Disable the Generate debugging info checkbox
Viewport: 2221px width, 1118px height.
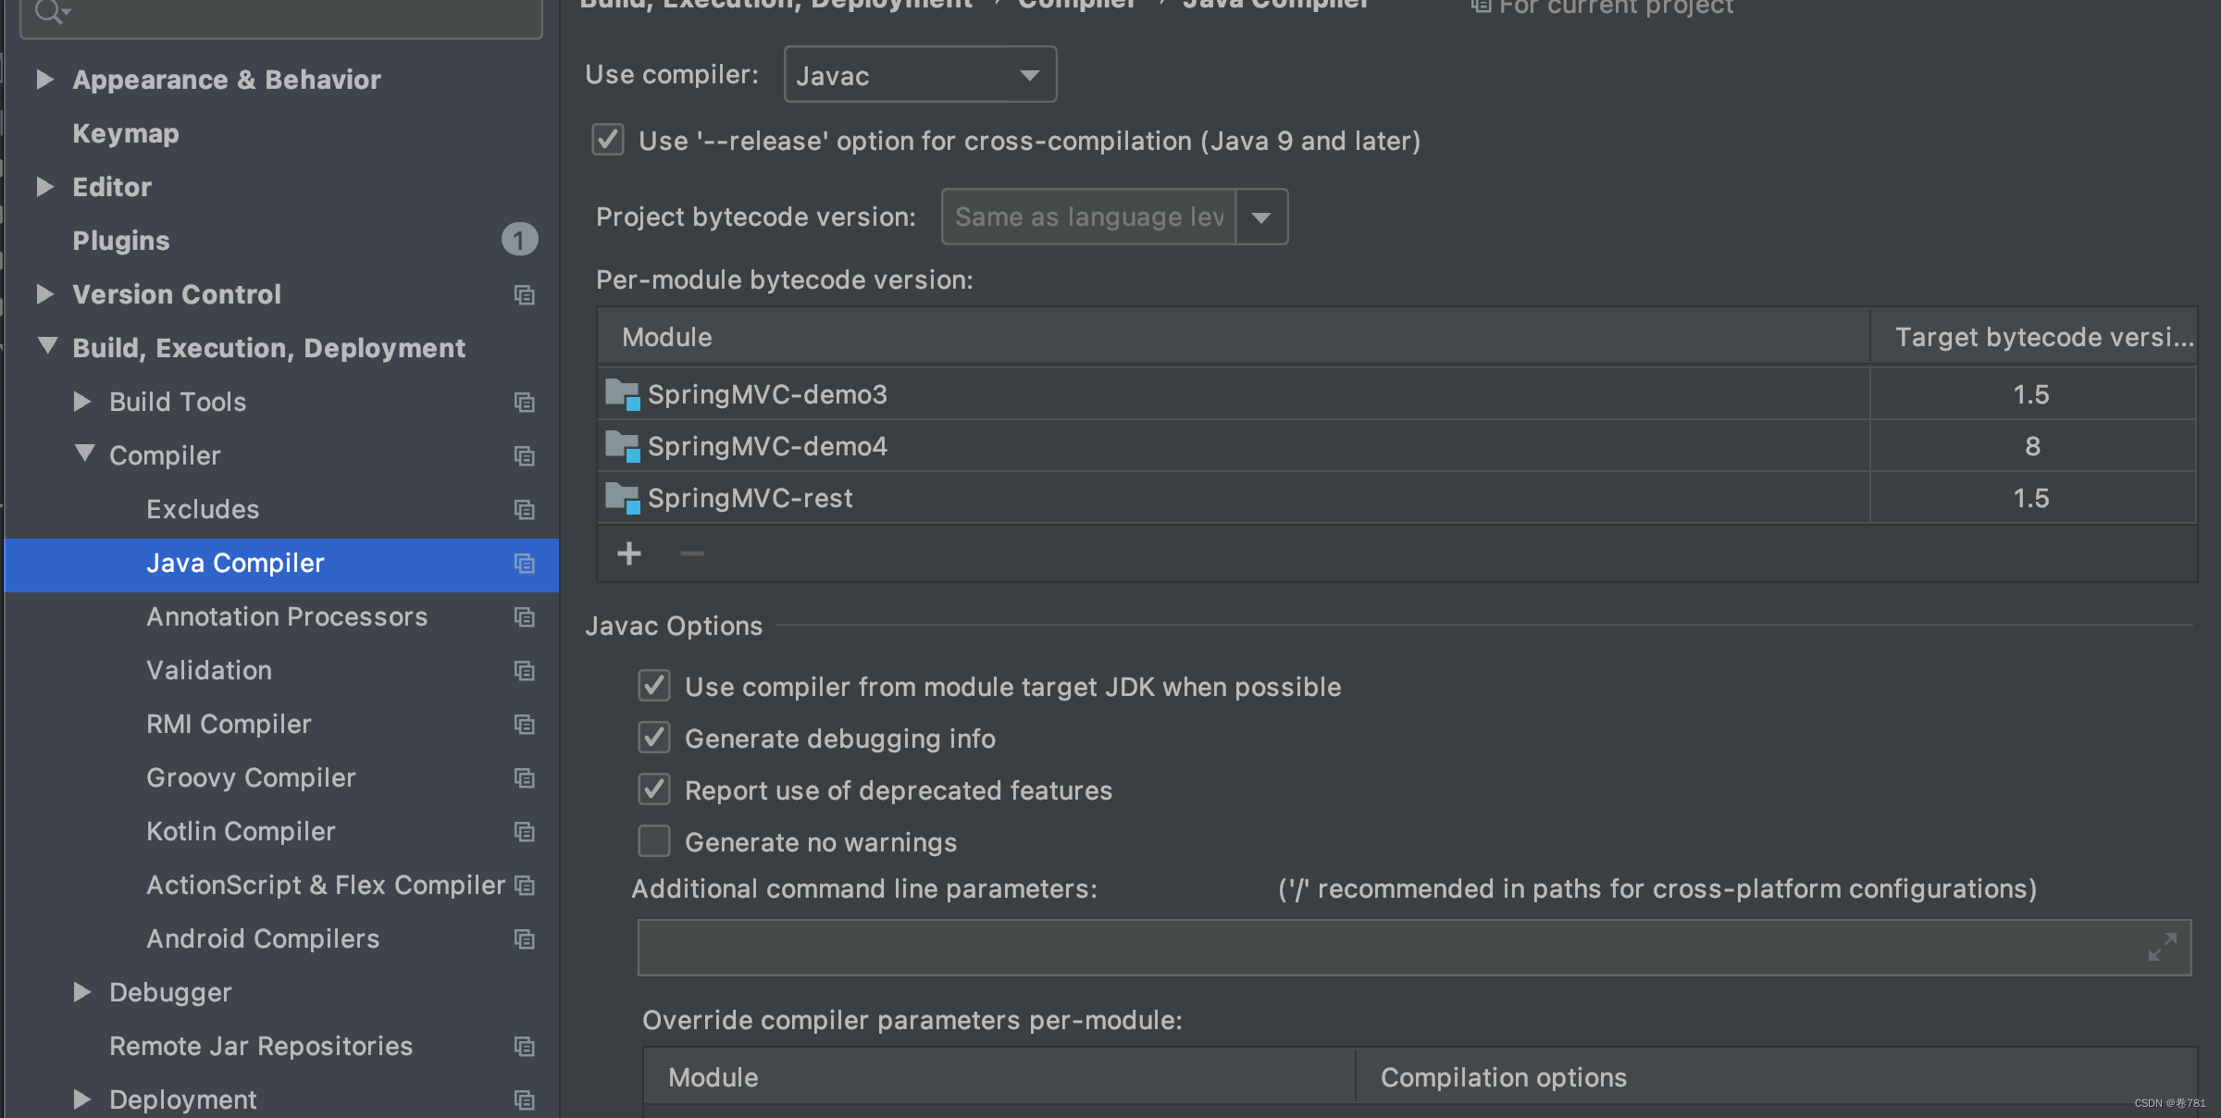point(653,738)
